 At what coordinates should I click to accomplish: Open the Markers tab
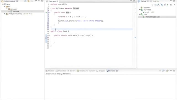coord(50,71)
